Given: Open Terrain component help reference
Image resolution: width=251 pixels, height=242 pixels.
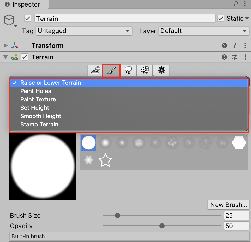Looking at the screenshot, I should 224,57.
